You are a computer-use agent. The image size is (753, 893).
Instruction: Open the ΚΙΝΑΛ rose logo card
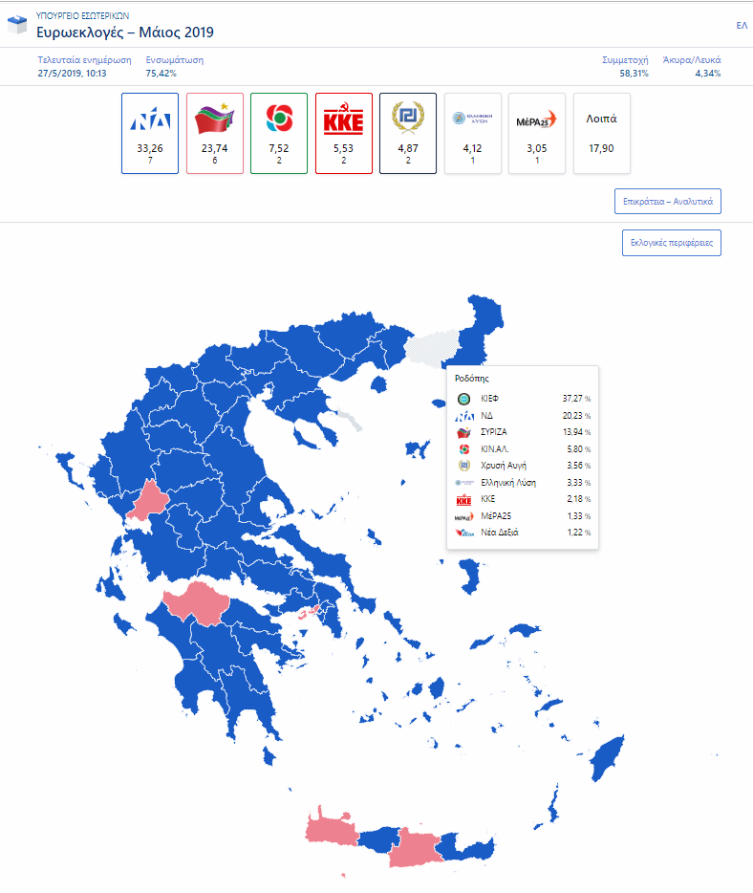tap(279, 133)
